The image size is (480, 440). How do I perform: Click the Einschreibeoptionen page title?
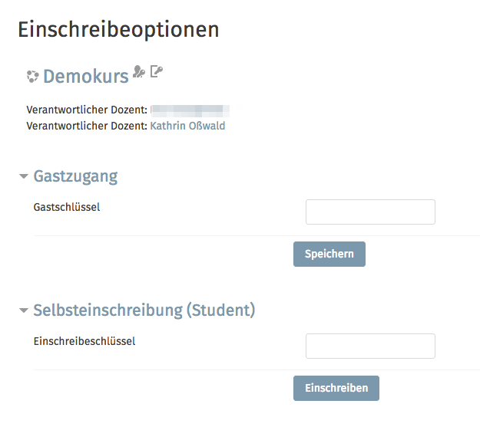118,30
